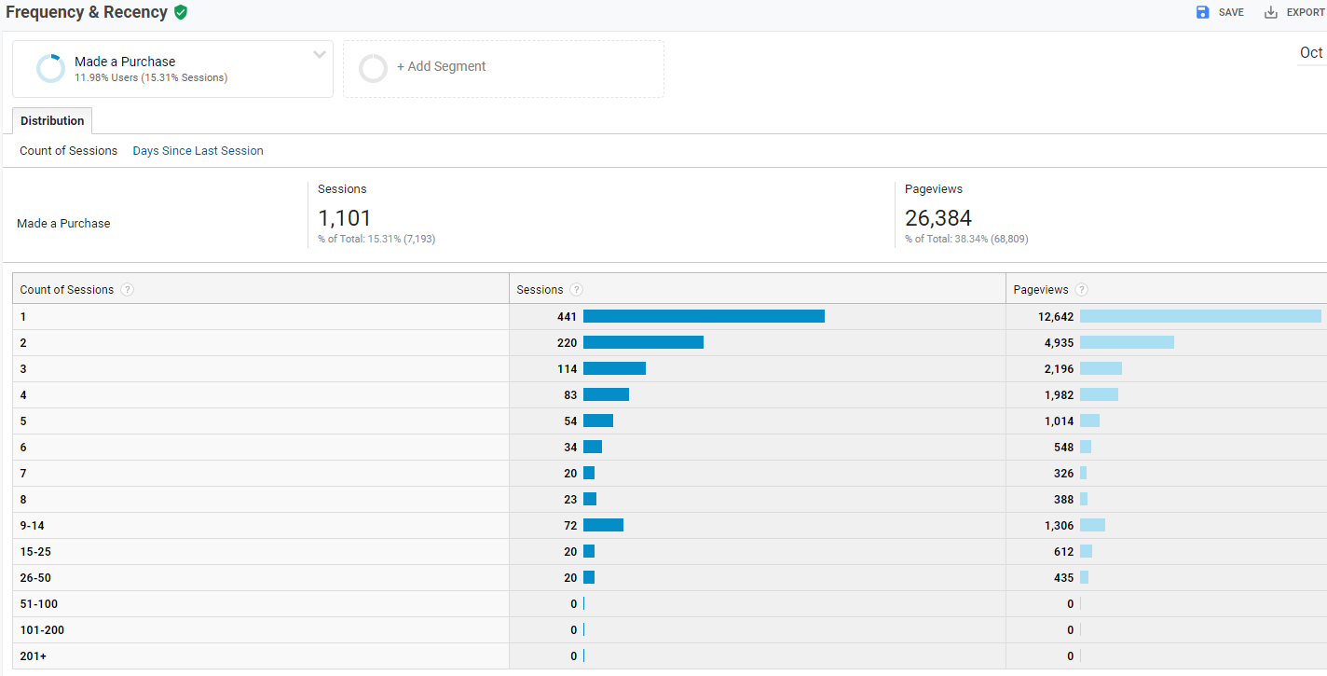
Task: Click the Made a Purchase segment donut icon
Action: pyautogui.click(x=50, y=69)
